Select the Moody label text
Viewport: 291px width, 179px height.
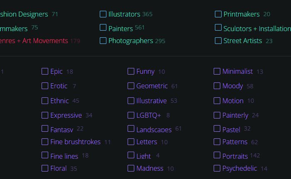[x=232, y=86]
